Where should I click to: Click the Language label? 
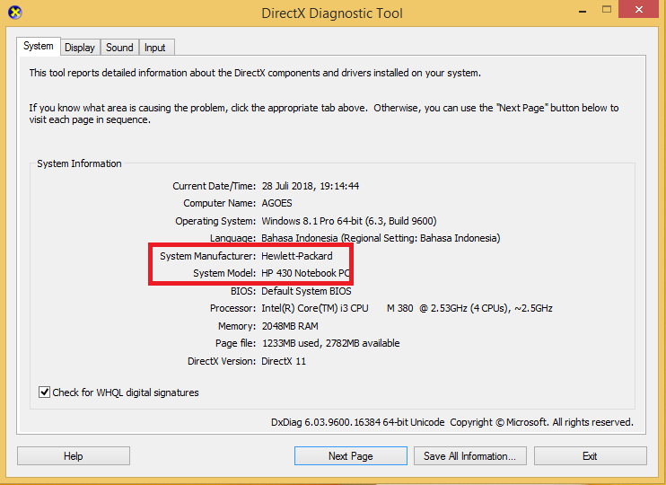coord(232,238)
